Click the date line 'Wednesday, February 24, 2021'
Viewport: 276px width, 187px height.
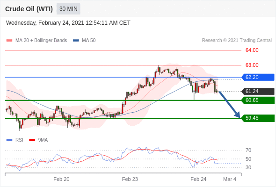point(68,23)
